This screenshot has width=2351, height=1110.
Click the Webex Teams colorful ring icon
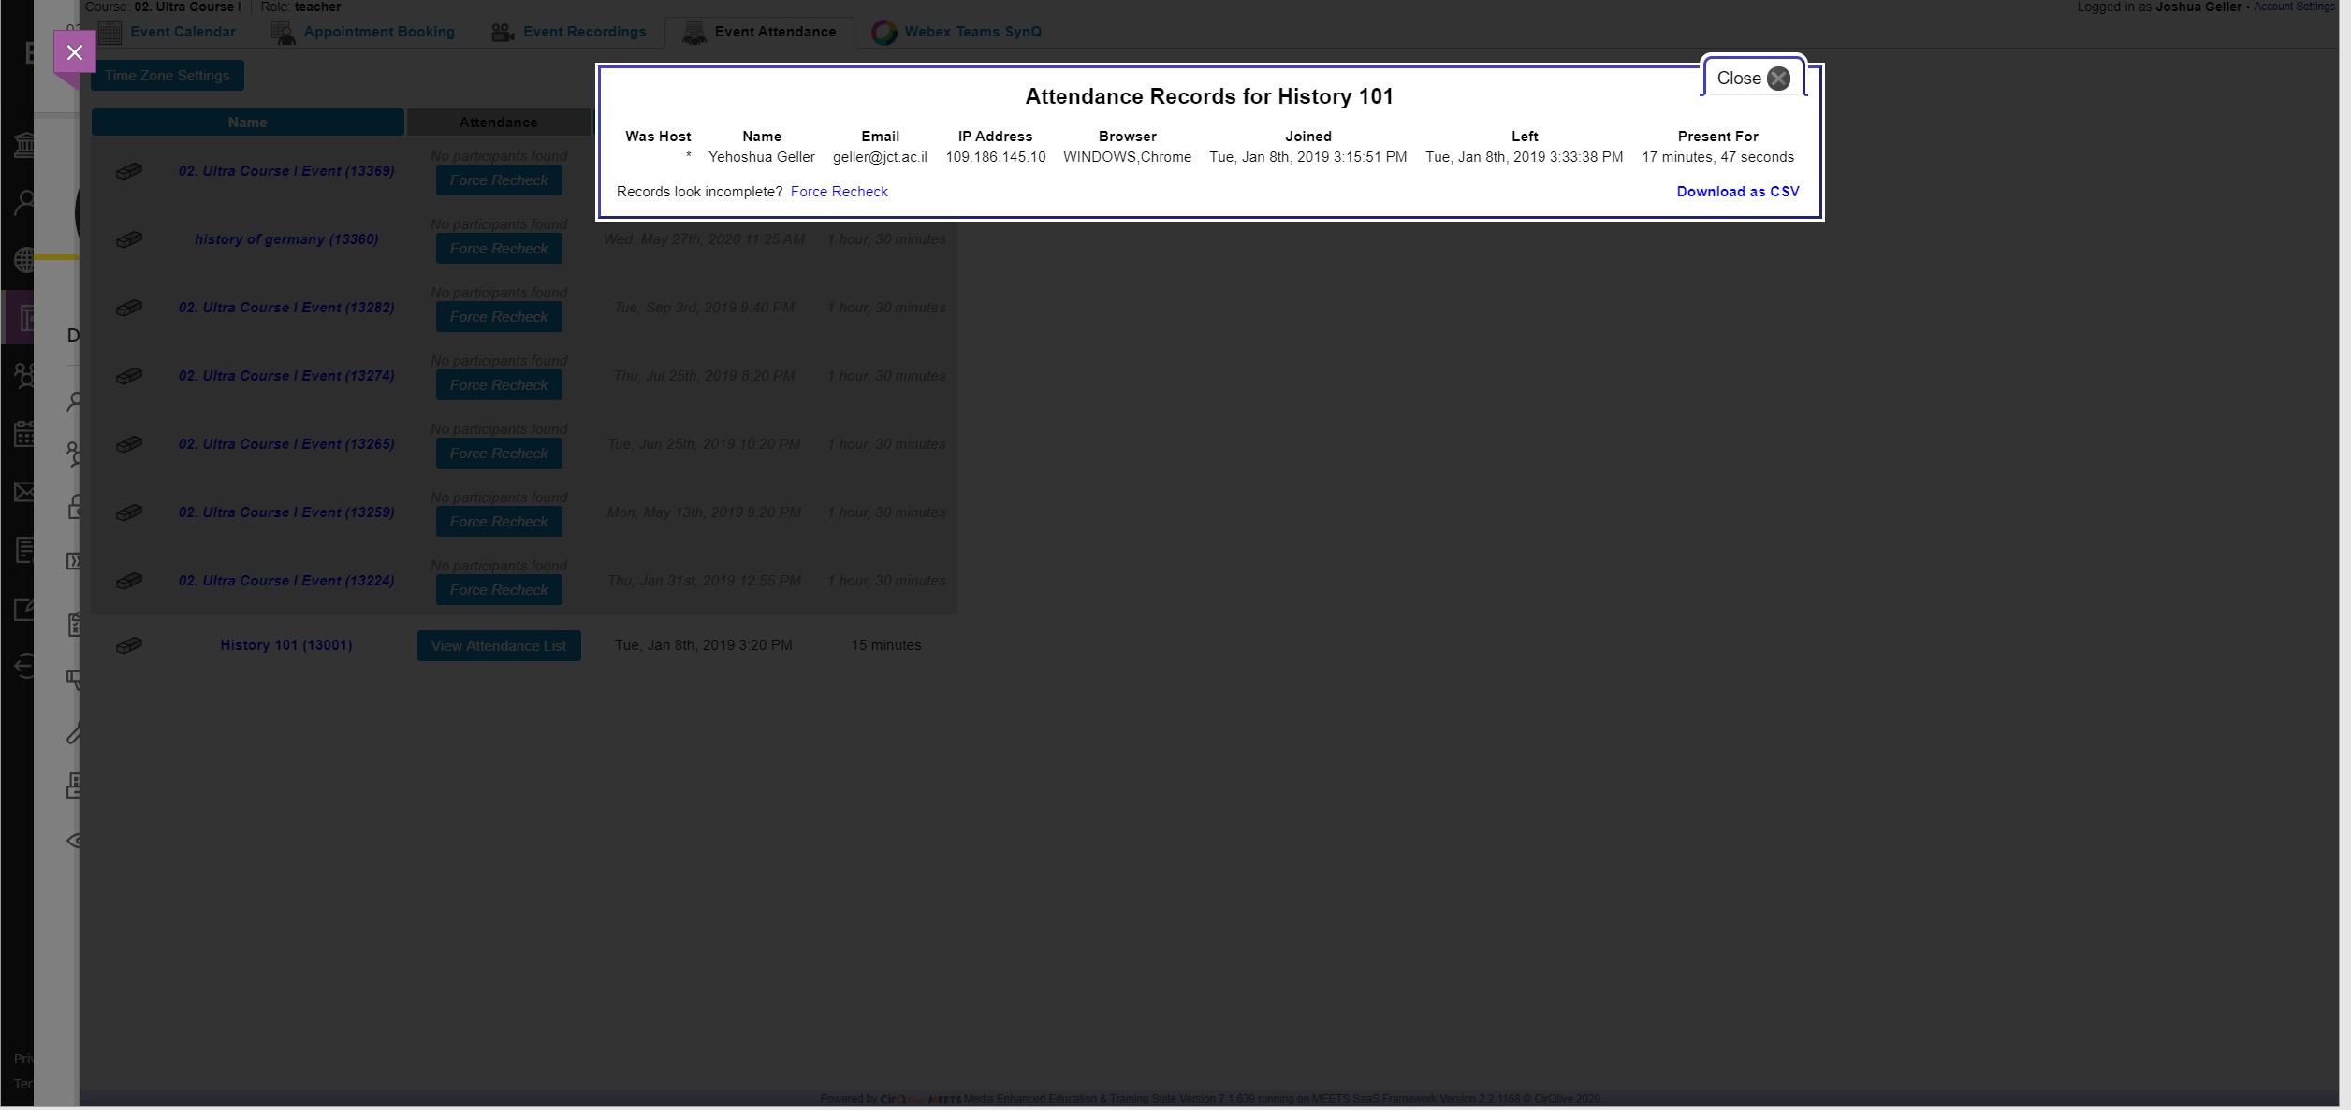point(883,33)
